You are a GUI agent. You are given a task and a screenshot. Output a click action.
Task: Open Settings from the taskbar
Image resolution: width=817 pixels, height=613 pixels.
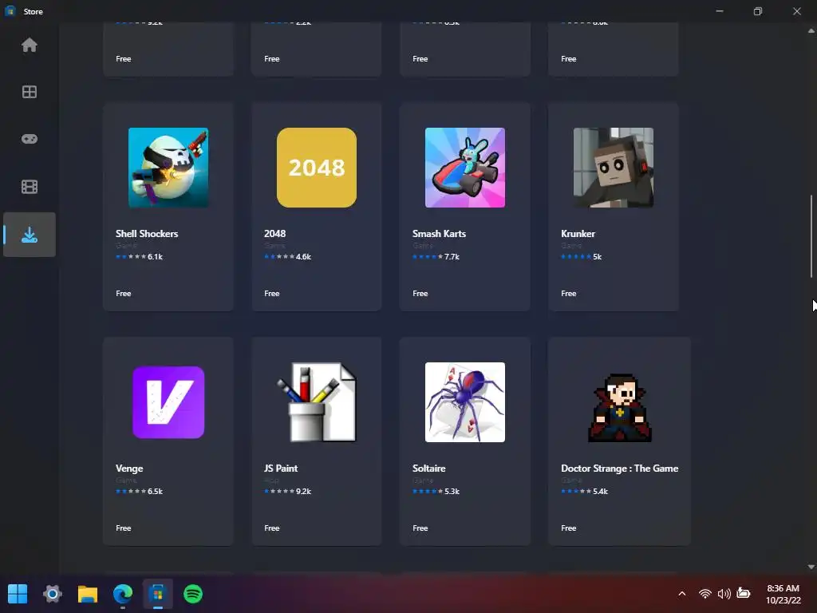[53, 594]
